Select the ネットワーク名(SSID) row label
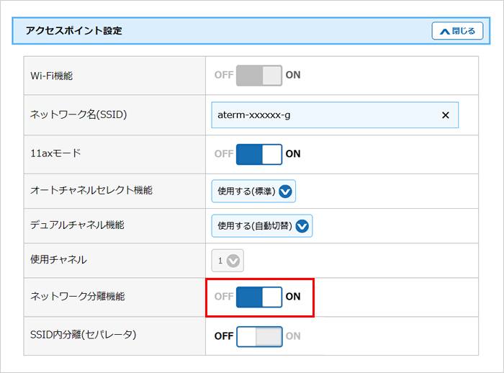This screenshot has width=504, height=373. point(78,114)
